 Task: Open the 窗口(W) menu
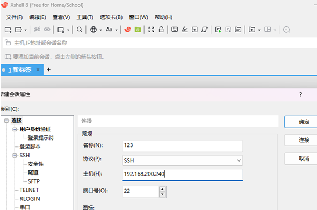pos(139,17)
